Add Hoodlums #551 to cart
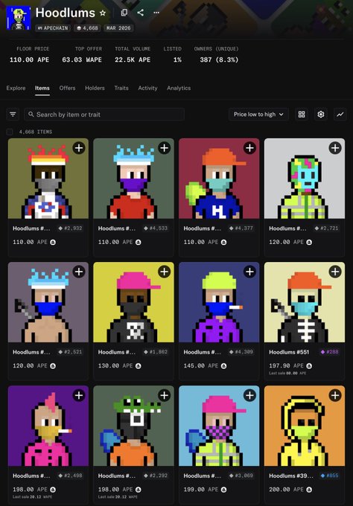 click(335, 272)
